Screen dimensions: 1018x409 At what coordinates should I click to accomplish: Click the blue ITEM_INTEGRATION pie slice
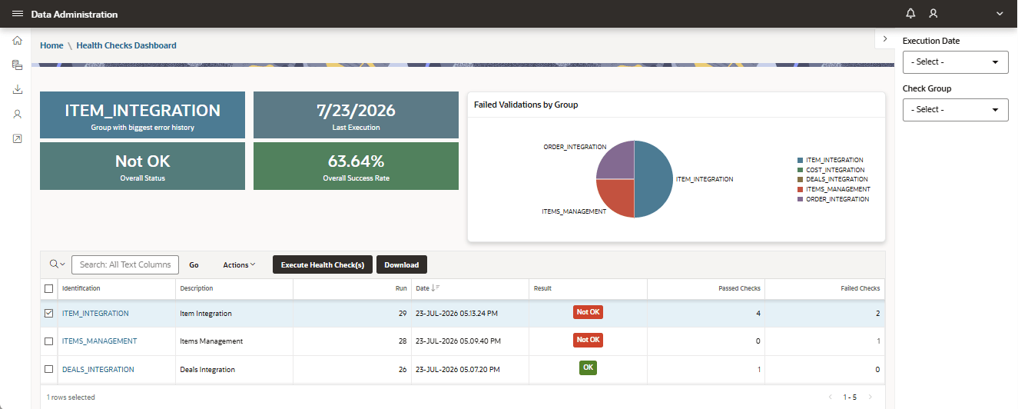point(655,179)
